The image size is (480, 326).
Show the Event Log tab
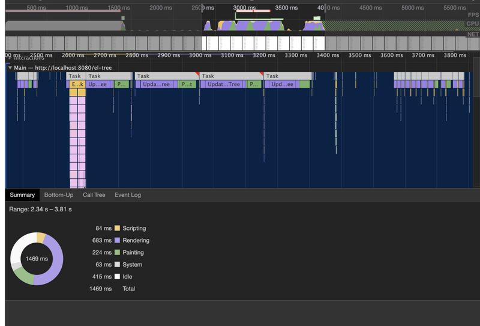[128, 195]
